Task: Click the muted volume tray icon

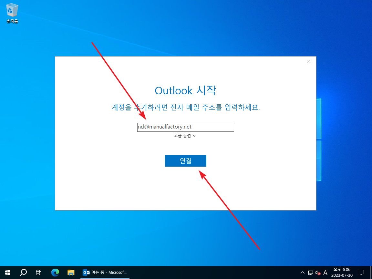Action: click(318, 273)
